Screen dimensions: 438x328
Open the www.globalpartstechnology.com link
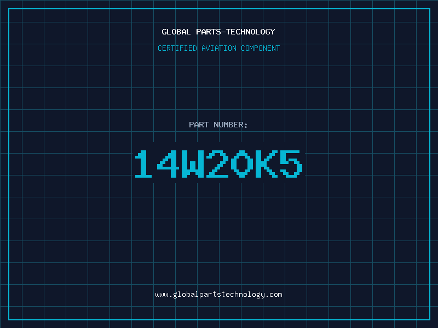(x=218, y=295)
